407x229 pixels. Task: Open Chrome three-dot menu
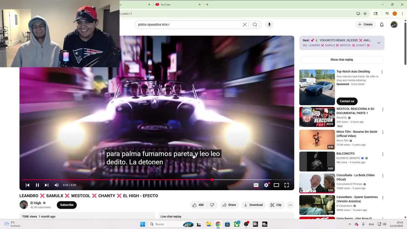(402, 14)
